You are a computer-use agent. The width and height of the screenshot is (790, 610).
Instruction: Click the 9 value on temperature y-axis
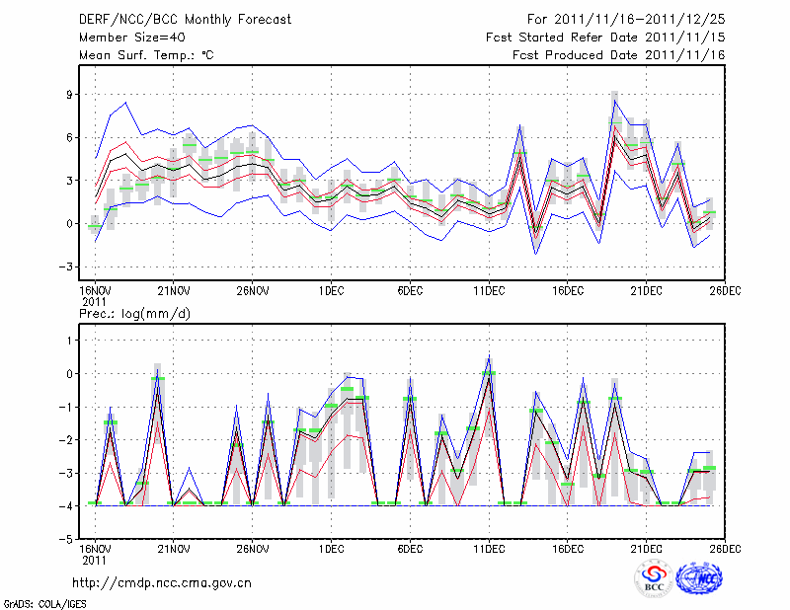click(x=71, y=95)
